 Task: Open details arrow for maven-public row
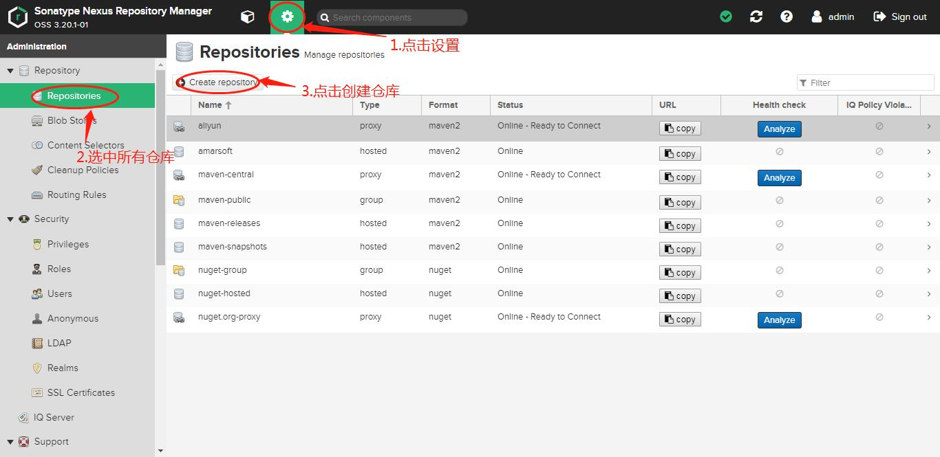point(929,200)
